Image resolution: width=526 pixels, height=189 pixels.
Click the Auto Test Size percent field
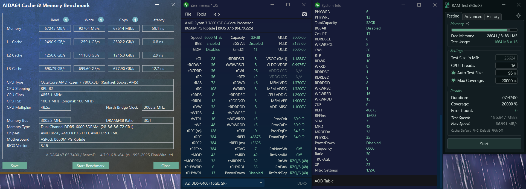click(506, 73)
